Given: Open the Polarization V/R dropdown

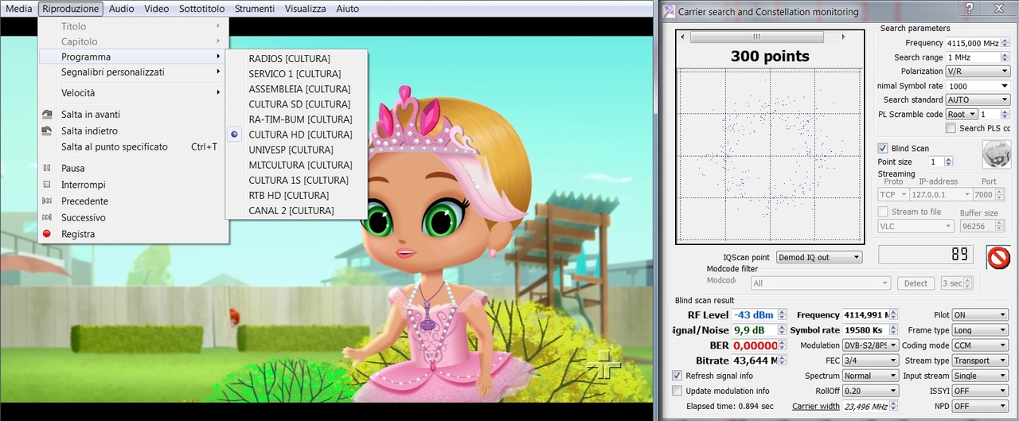Looking at the screenshot, I should tap(978, 72).
